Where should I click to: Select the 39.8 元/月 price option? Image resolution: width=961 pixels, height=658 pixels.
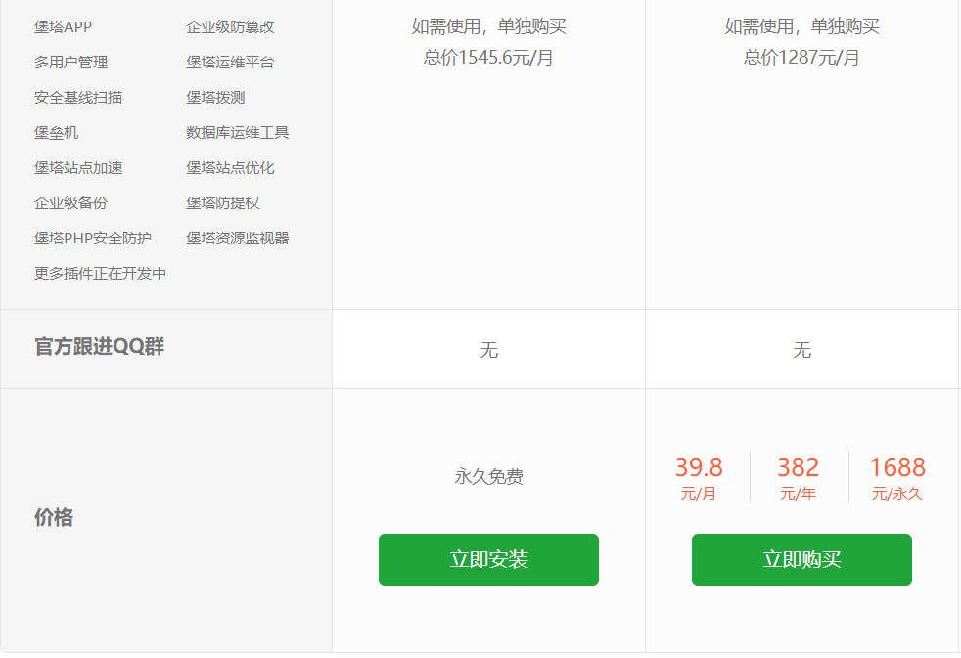(x=699, y=477)
